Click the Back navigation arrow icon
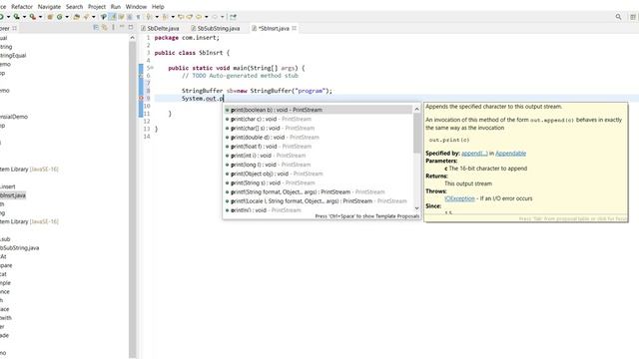The image size is (639, 359). click(199, 17)
